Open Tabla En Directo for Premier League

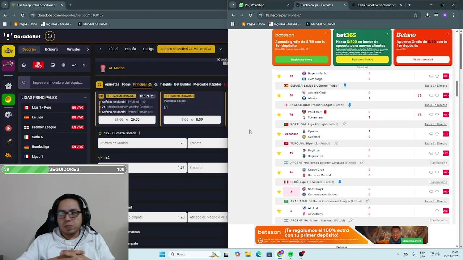tap(436, 105)
